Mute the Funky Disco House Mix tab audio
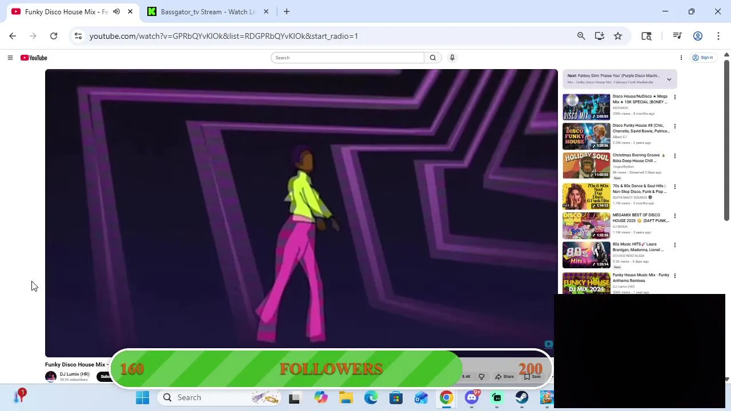Image resolution: width=731 pixels, height=411 pixels. click(117, 11)
